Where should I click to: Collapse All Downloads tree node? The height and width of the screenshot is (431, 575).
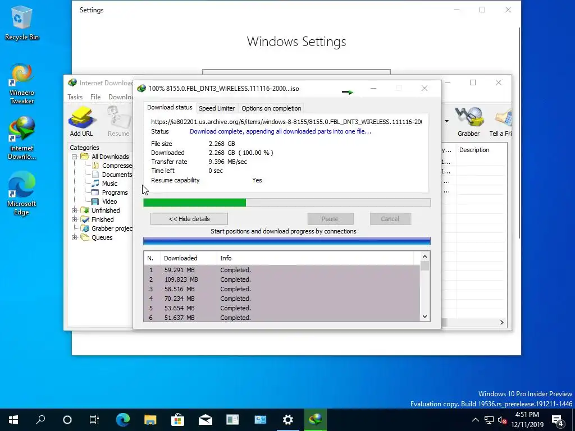pyautogui.click(x=75, y=157)
